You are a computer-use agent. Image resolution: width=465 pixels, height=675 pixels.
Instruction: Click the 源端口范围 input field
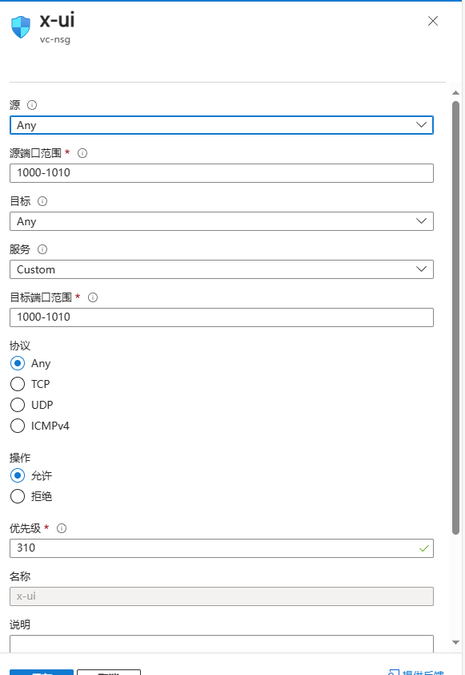point(222,173)
